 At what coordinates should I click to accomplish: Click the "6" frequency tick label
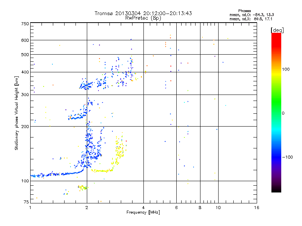coord(176,208)
